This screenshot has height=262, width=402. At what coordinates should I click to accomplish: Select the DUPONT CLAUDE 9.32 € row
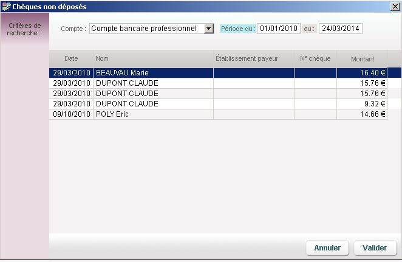(x=152, y=104)
